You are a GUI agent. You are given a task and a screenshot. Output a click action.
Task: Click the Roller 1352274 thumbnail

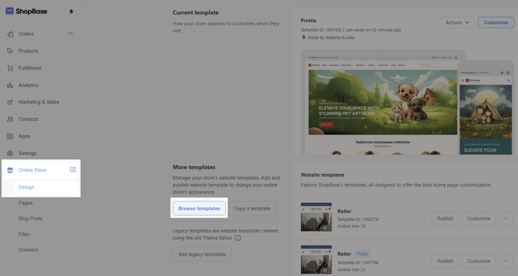316,218
